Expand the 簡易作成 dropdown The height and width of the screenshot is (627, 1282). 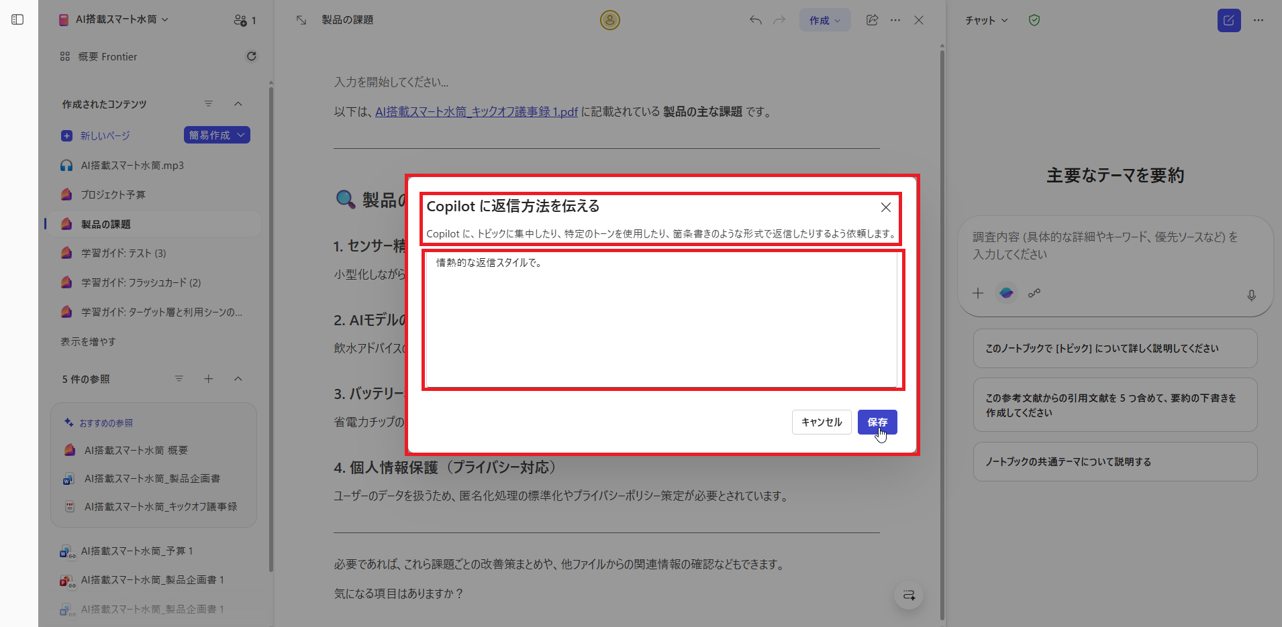[216, 135]
